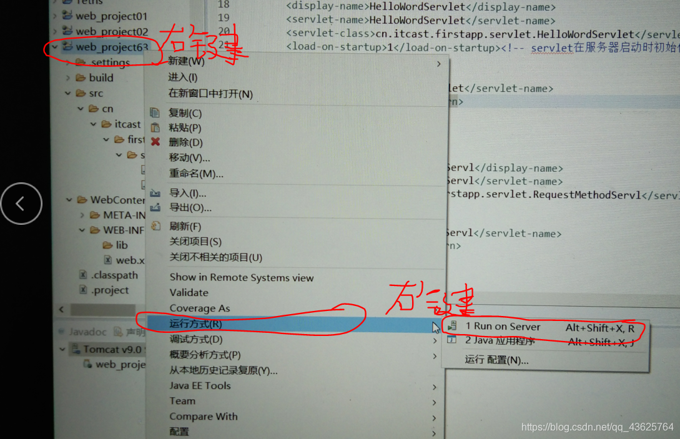Open the 配置 submenu

(295, 432)
